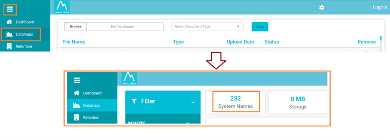Select the highlighted Datamaps item in lower sidebar

[x=92, y=105]
